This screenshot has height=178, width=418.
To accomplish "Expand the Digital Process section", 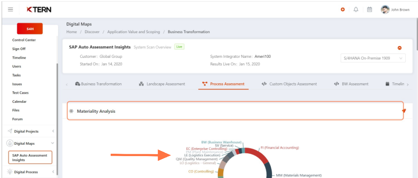I will tap(53, 172).
